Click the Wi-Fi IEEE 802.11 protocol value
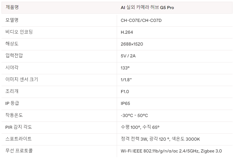Viewport: 233px width, 159px height. 171,151
